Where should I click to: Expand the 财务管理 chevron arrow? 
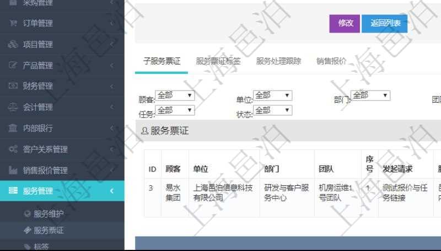click(x=112, y=86)
